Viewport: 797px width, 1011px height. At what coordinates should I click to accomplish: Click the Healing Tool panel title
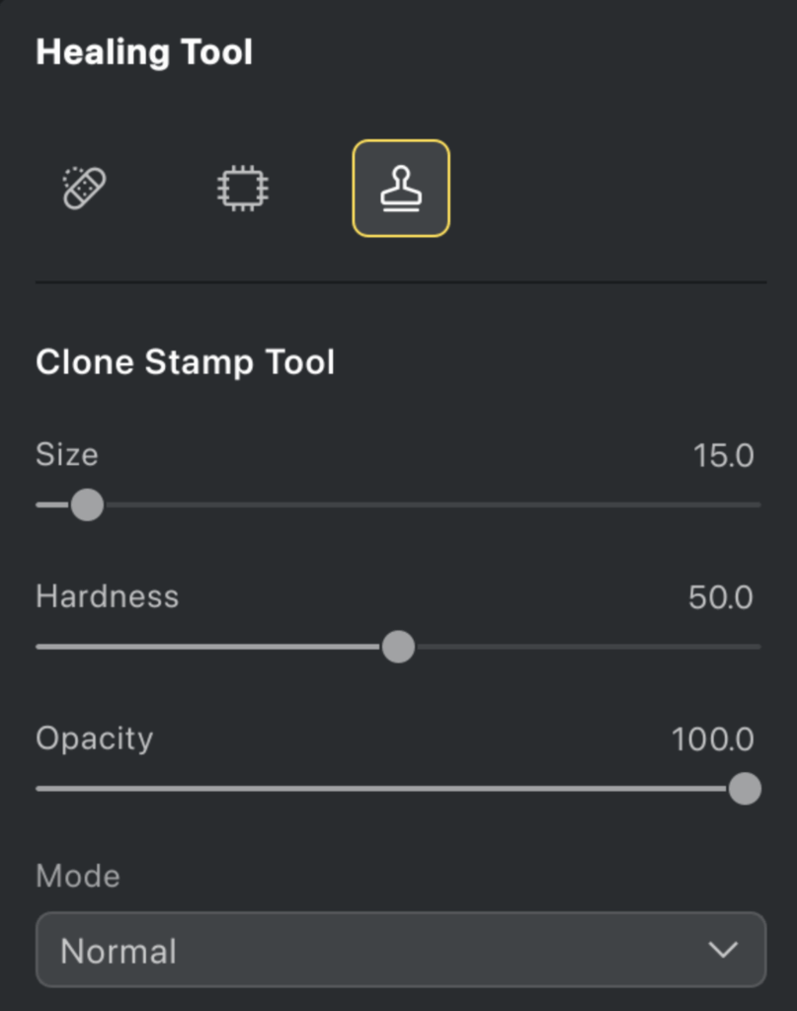(144, 51)
